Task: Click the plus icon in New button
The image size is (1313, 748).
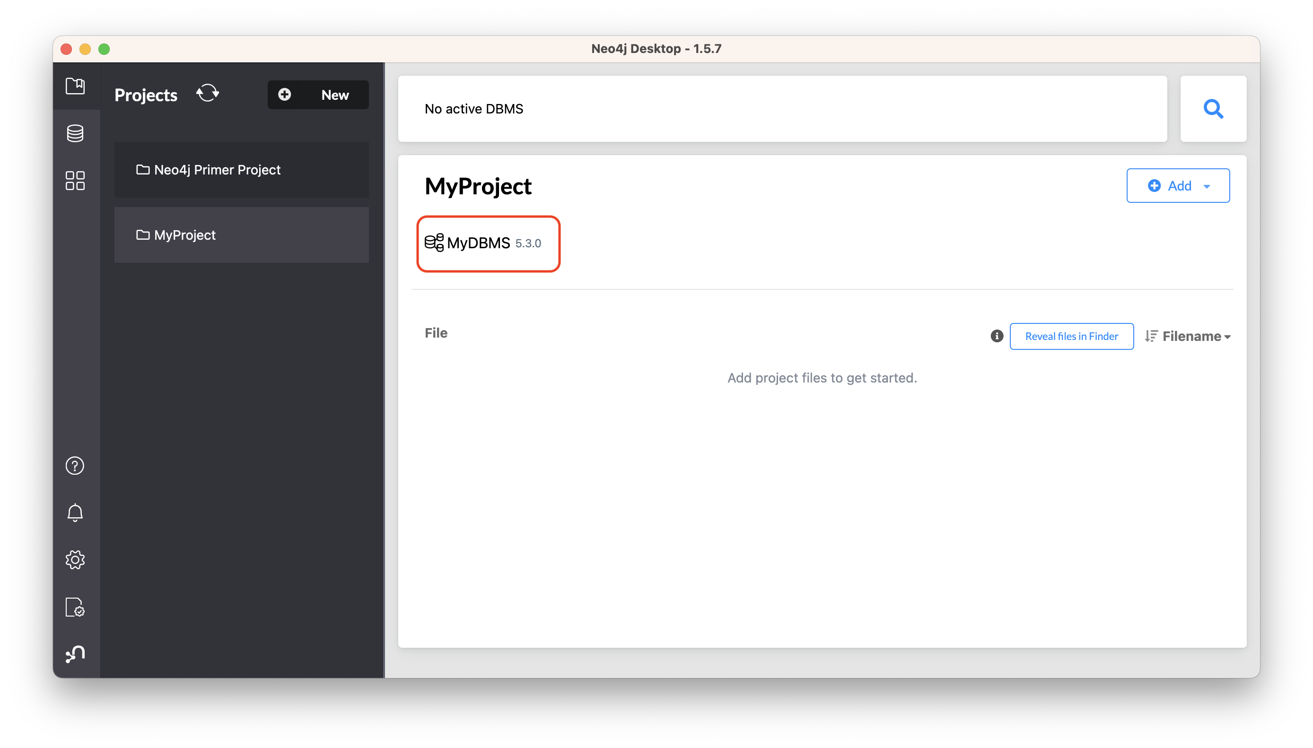Action: click(x=284, y=94)
